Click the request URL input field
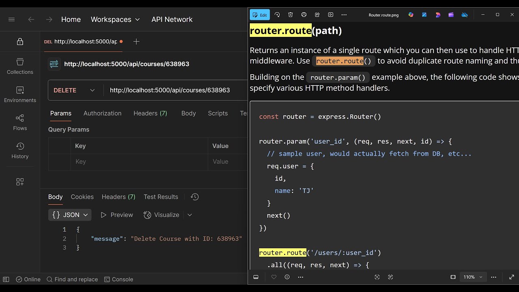The height and width of the screenshot is (292, 519). pyautogui.click(x=176, y=90)
